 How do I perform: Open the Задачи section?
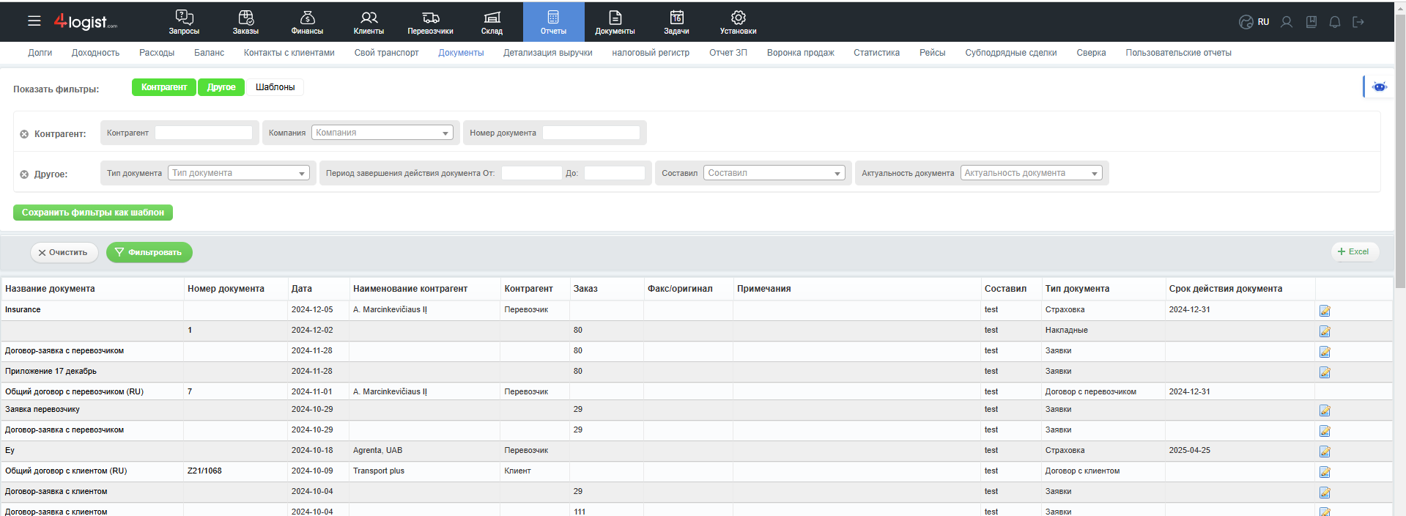pos(676,22)
